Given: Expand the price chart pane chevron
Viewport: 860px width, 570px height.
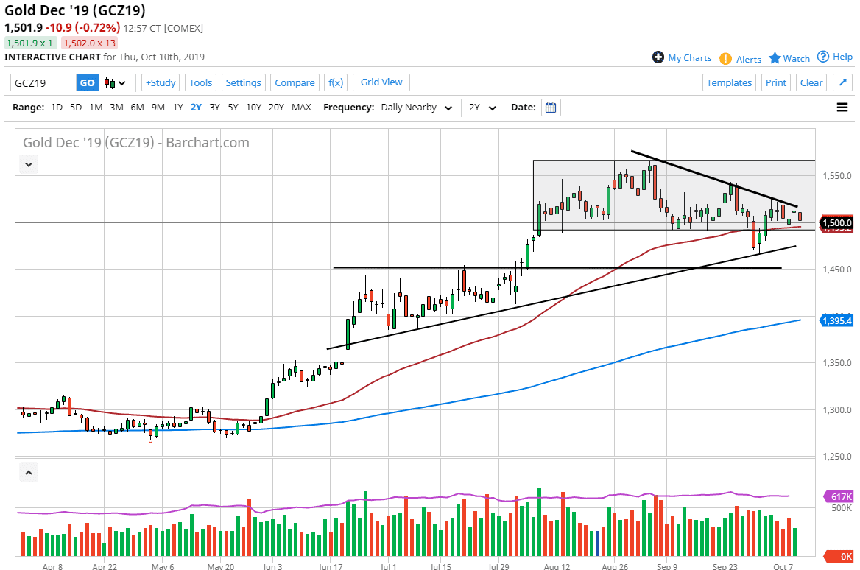Looking at the screenshot, I should [29, 164].
